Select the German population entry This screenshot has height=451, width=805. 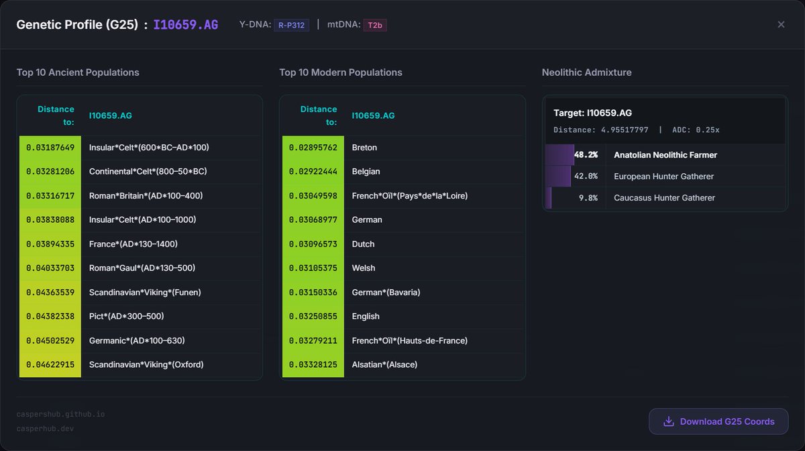point(402,220)
